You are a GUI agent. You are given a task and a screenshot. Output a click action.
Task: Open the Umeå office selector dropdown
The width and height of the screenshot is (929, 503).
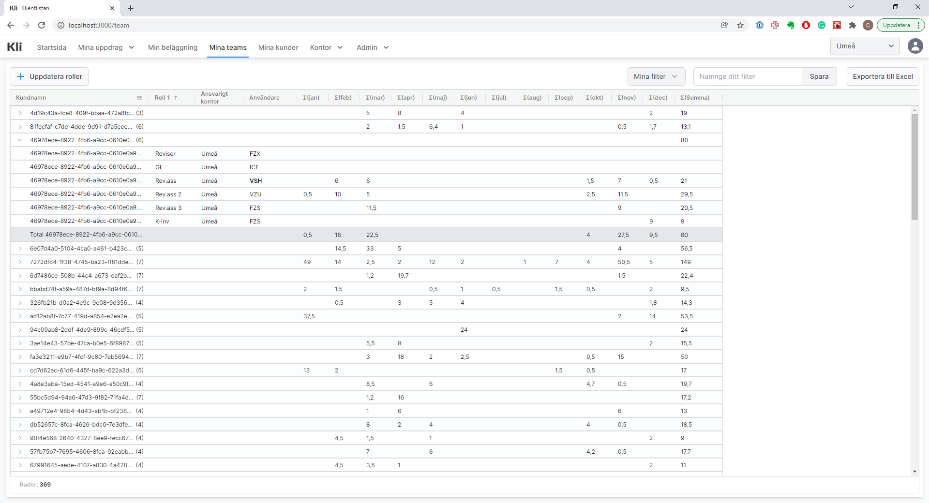point(865,46)
